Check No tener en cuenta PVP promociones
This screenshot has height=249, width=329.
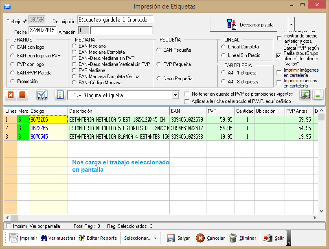coord(187,94)
